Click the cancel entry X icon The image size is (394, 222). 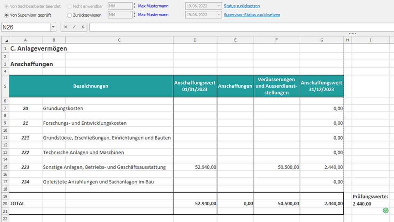tap(66, 27)
